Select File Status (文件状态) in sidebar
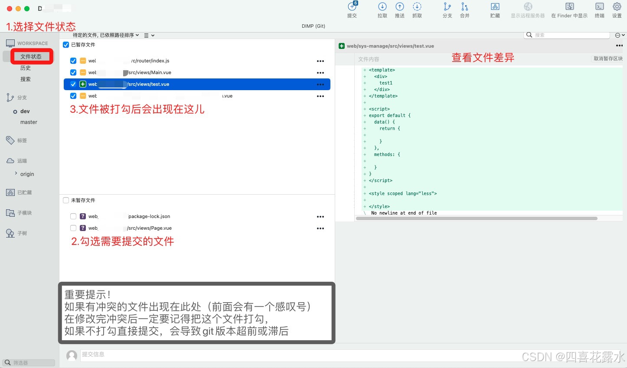 click(31, 56)
